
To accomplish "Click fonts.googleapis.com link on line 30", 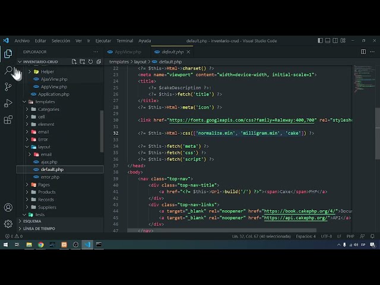I will point(243,120).
